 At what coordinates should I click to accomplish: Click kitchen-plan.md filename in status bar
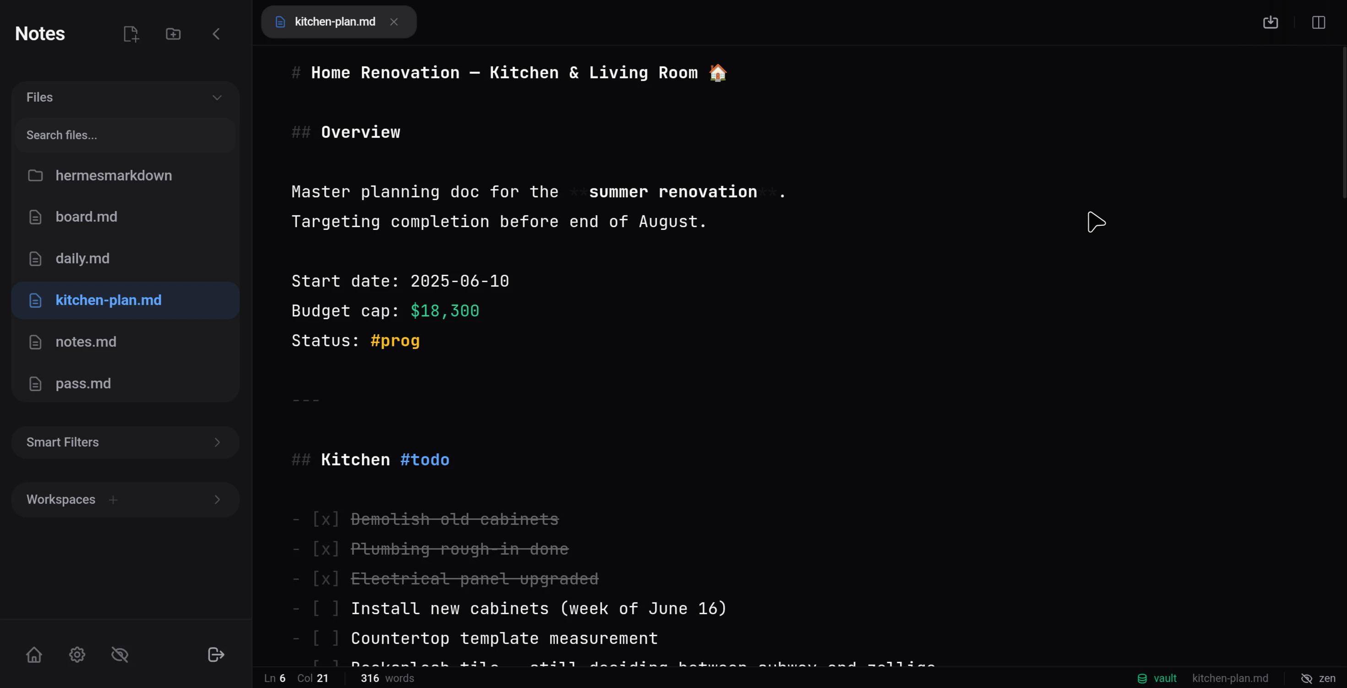(x=1230, y=678)
